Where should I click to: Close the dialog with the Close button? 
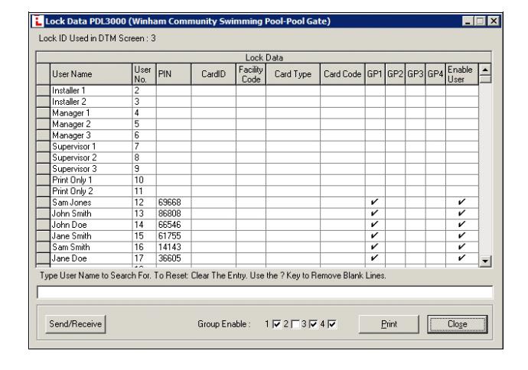pyautogui.click(x=458, y=324)
